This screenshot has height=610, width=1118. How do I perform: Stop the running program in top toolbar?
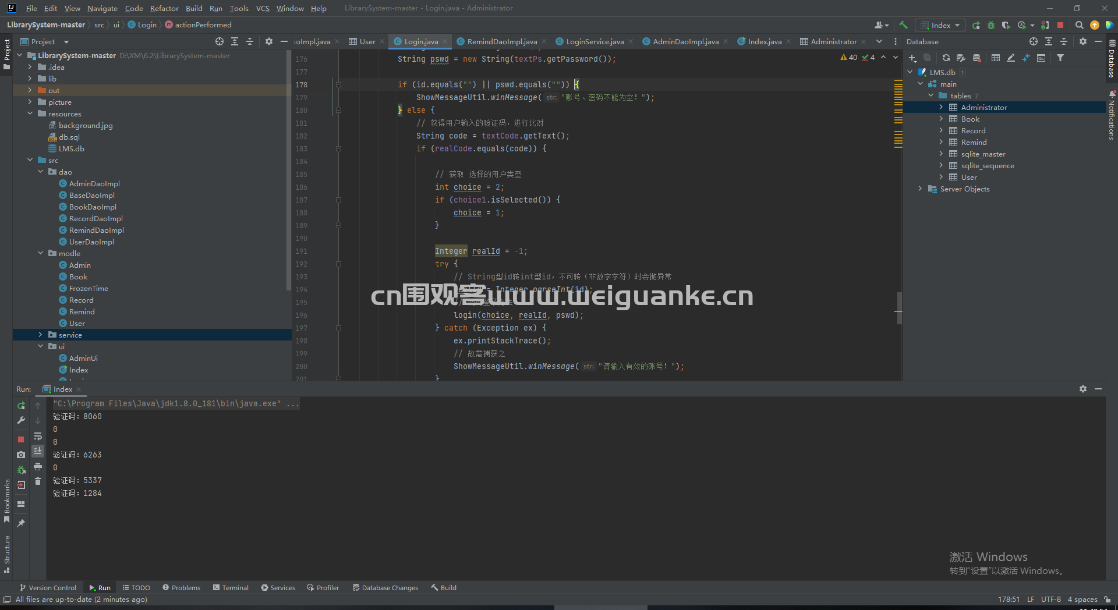1060,25
